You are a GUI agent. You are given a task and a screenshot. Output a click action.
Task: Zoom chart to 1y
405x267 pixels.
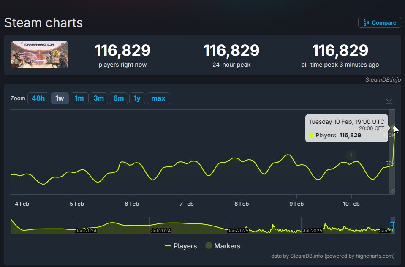click(x=137, y=98)
